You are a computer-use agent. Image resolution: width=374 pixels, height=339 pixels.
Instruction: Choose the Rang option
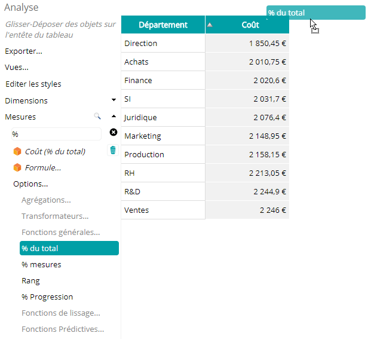pos(30,281)
